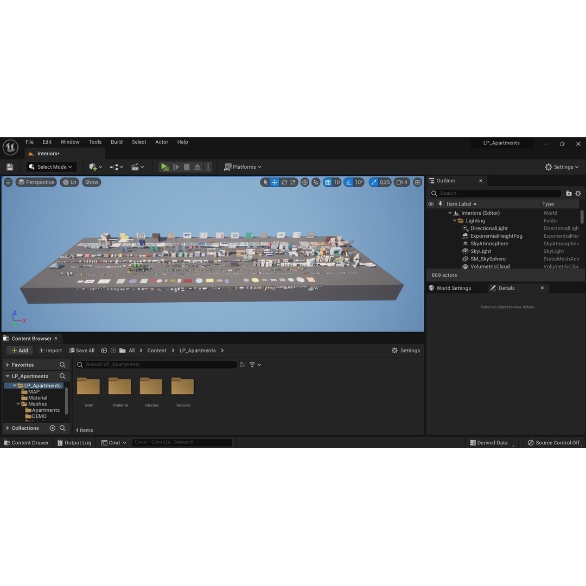Choose the Rotate tool in viewport
Viewport: 586px width, 586px height.
point(284,182)
